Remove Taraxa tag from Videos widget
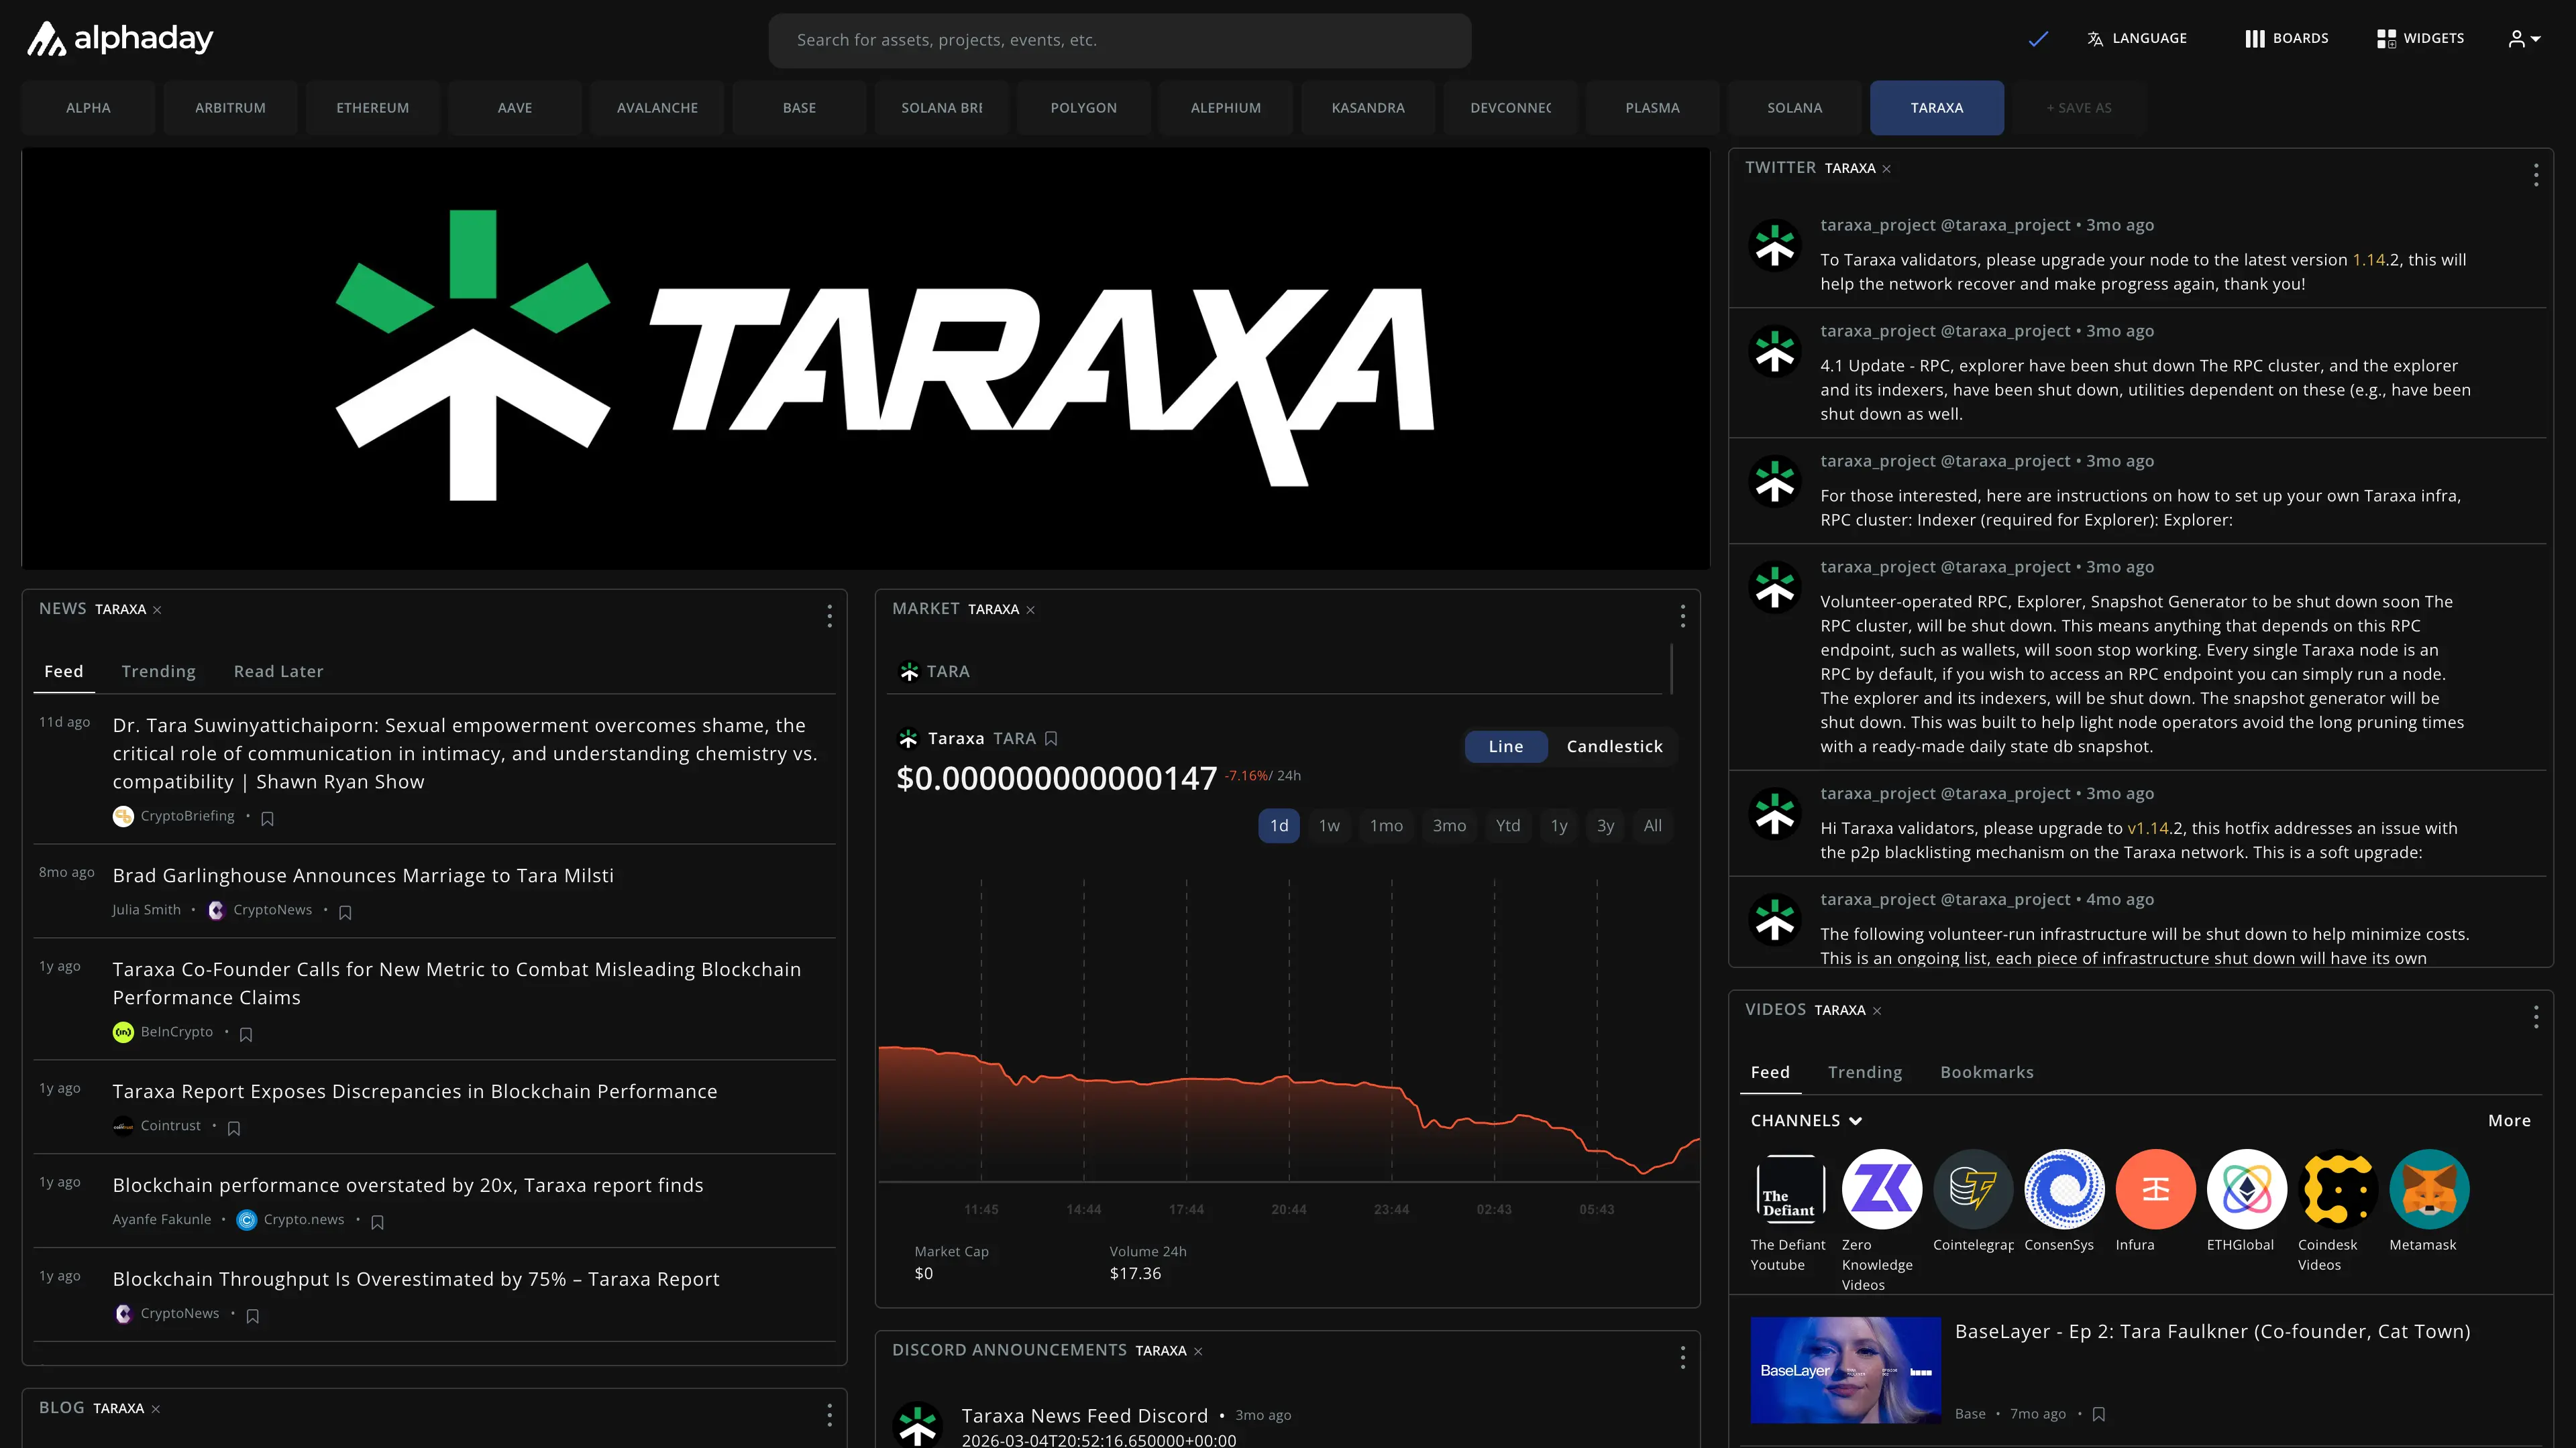The width and height of the screenshot is (2576, 1448). [1876, 1010]
